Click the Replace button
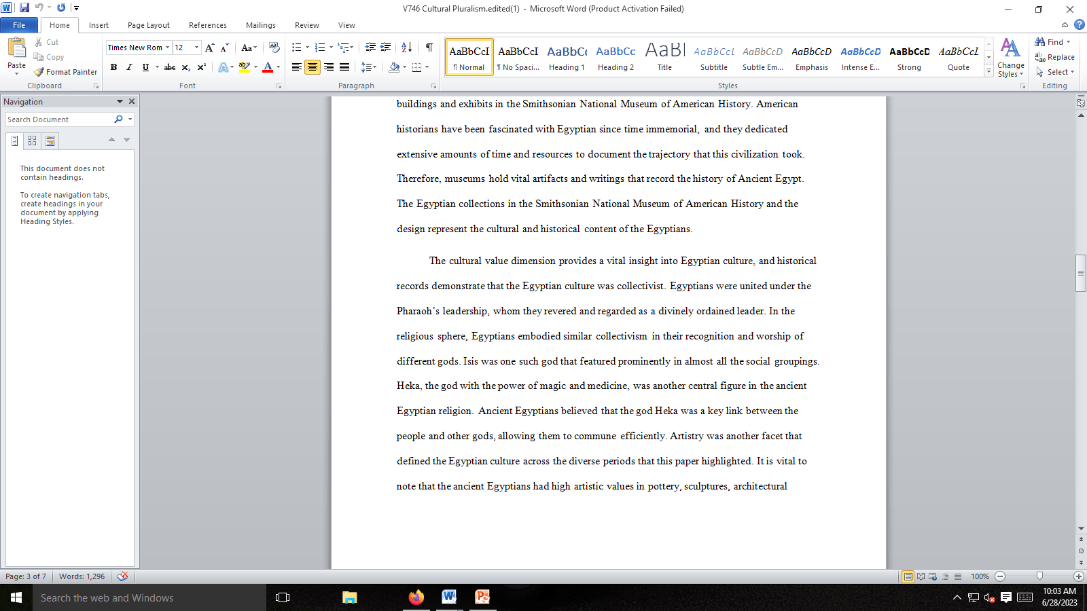This screenshot has height=611, width=1087. [1055, 58]
